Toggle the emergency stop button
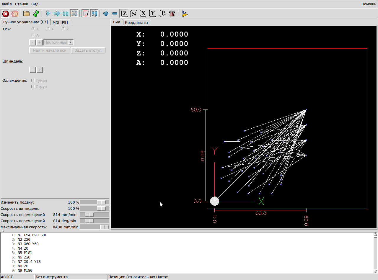 tap(6, 14)
